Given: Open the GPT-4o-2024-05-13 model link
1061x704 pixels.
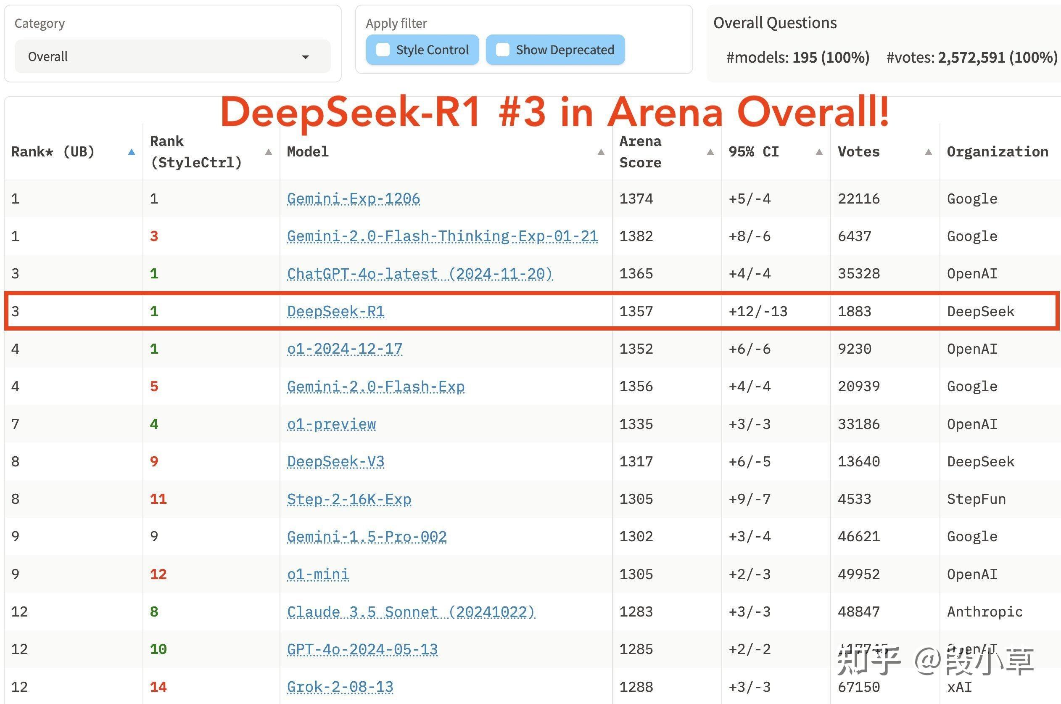Looking at the screenshot, I should (362, 649).
